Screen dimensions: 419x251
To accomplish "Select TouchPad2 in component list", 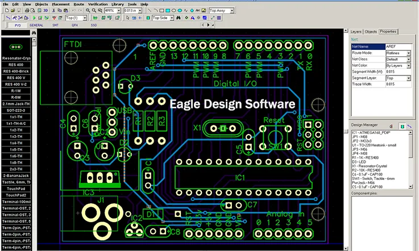I will 16,195.
